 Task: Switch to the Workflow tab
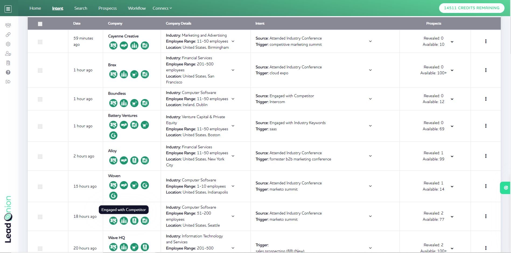[137, 8]
